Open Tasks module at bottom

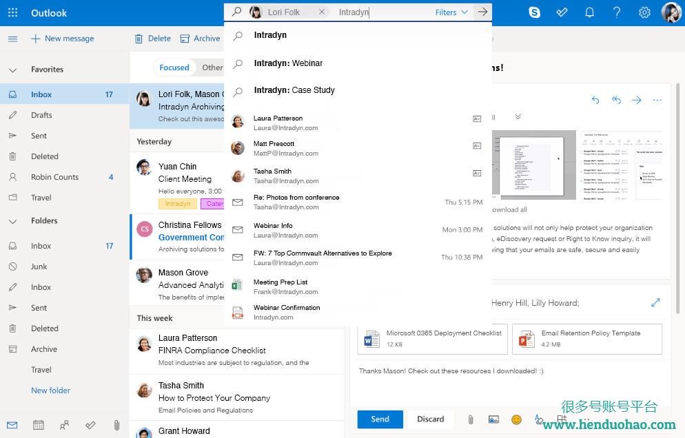tap(90, 424)
